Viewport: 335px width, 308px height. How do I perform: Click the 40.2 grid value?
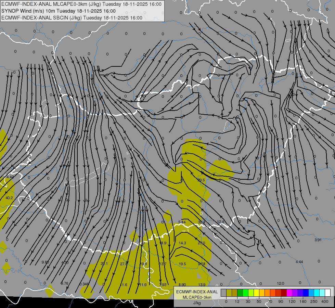tap(9, 198)
